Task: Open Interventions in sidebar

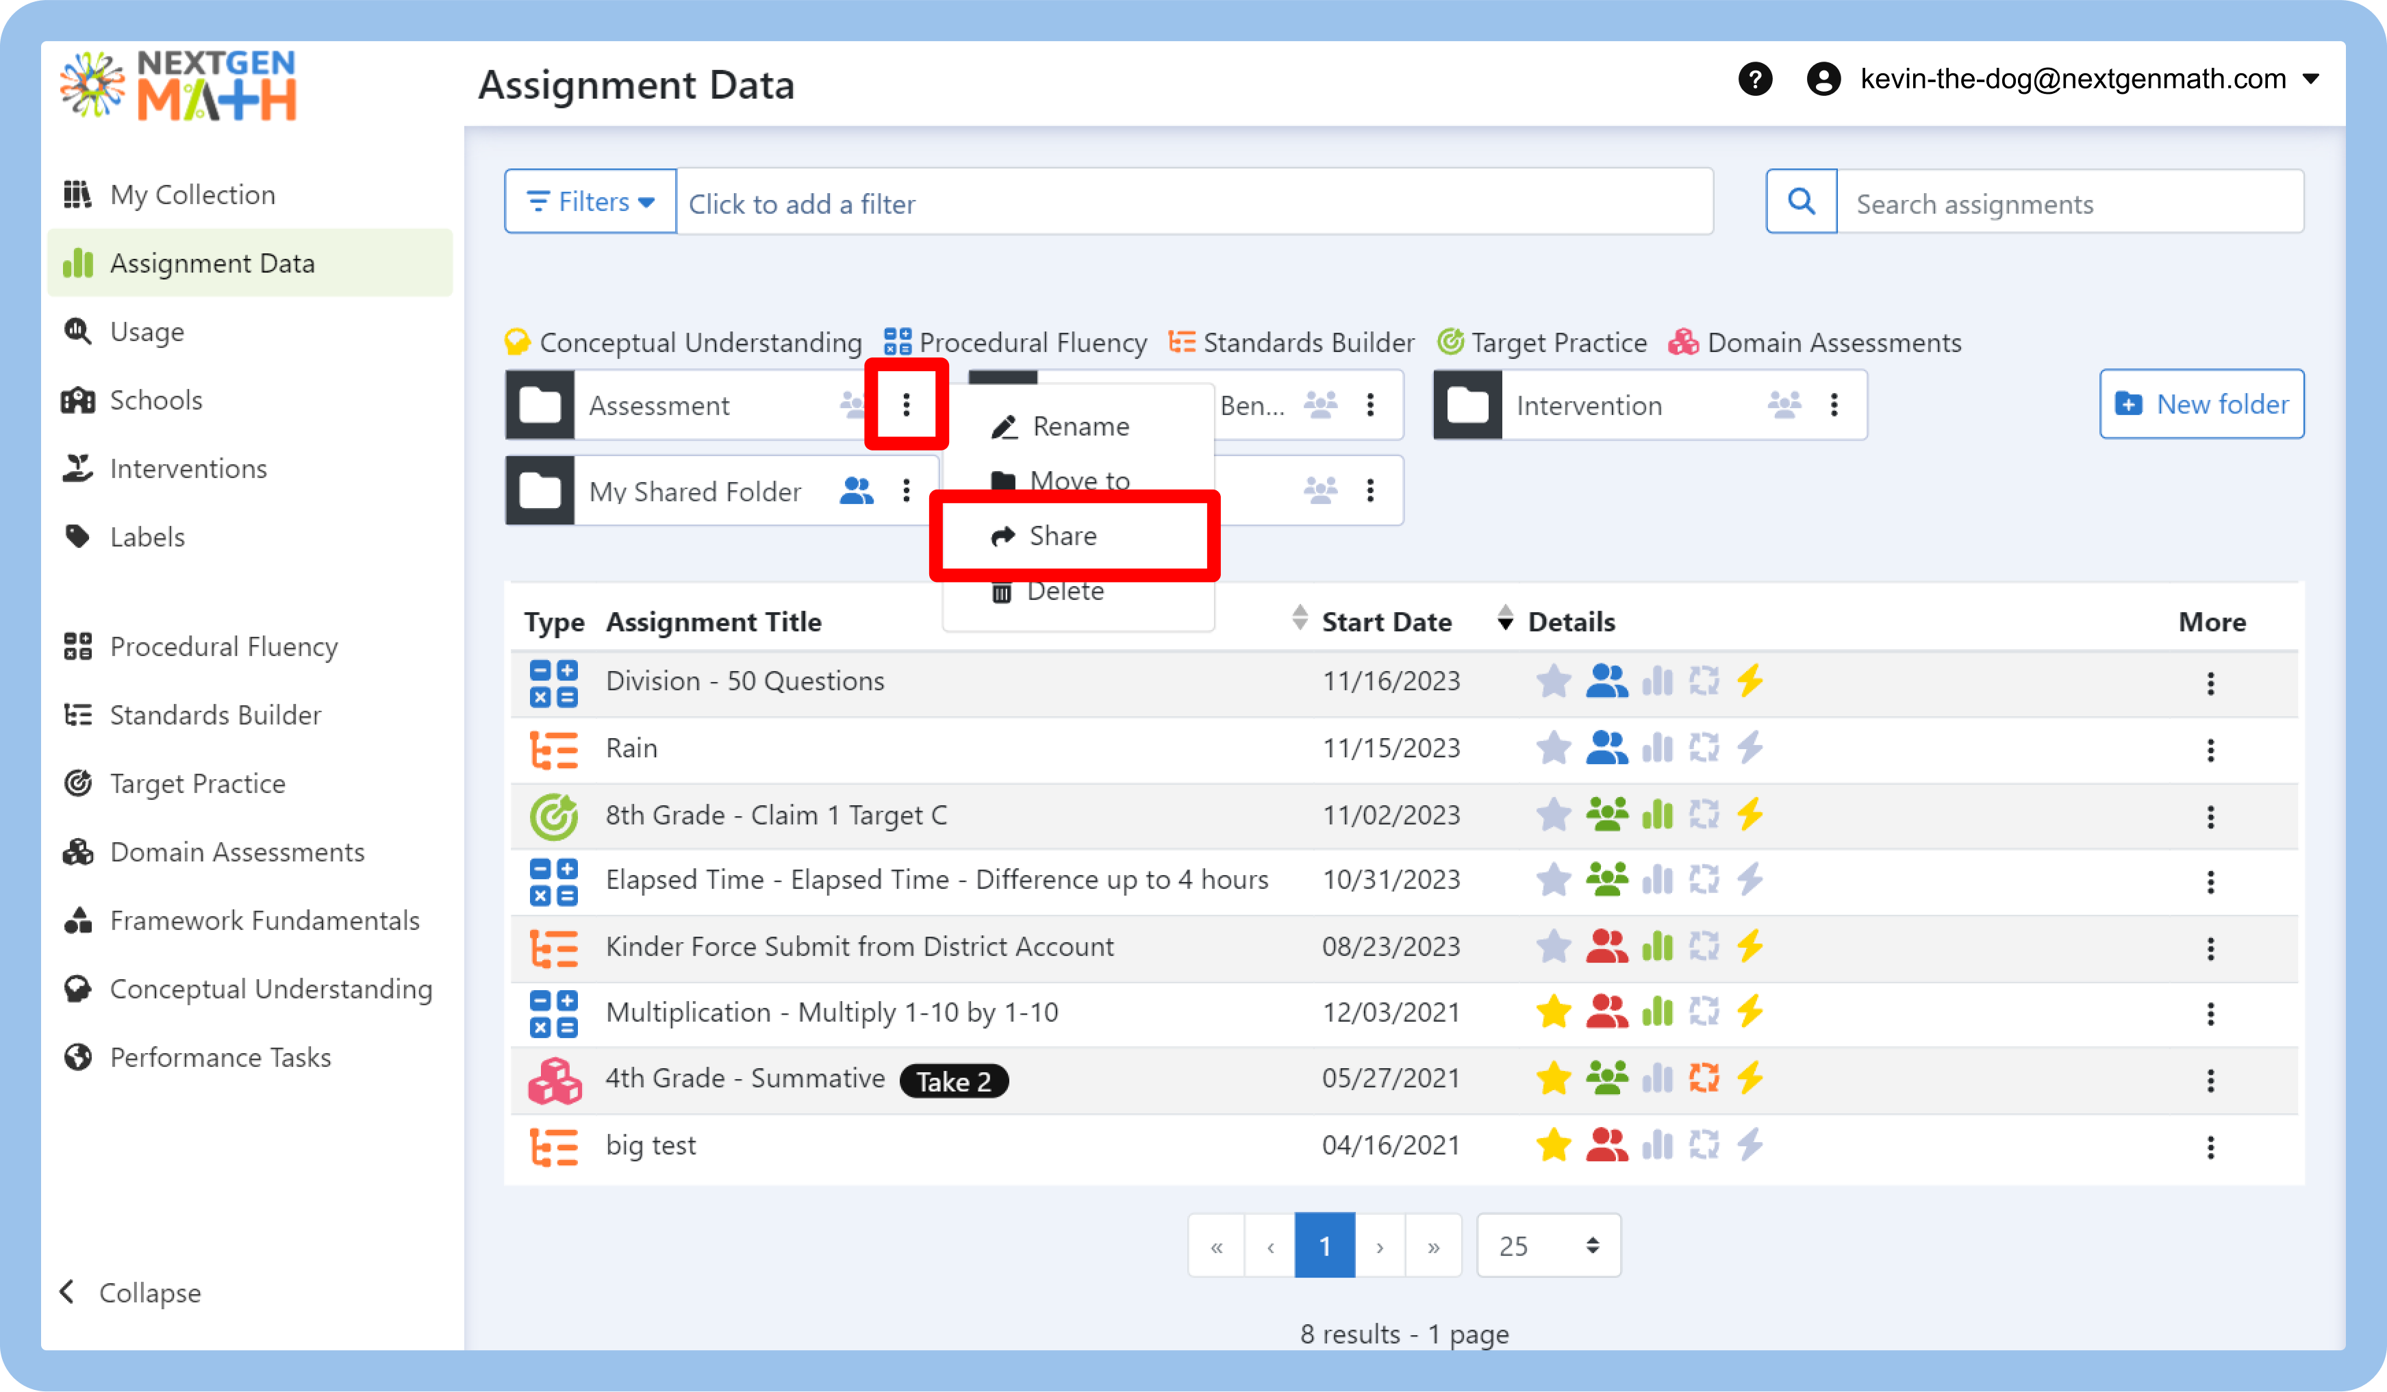Action: (250, 468)
